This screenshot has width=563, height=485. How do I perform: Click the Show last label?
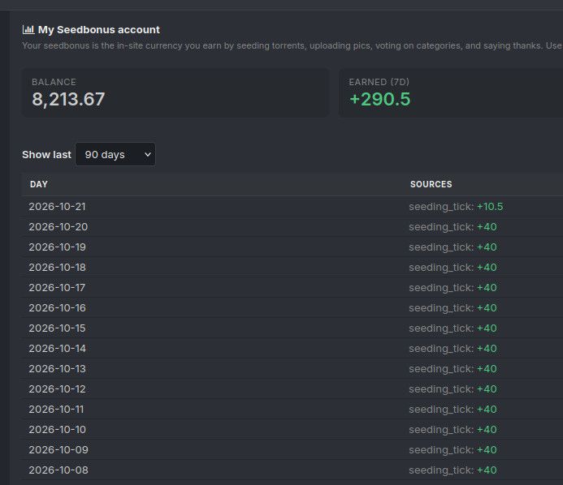[x=46, y=154]
